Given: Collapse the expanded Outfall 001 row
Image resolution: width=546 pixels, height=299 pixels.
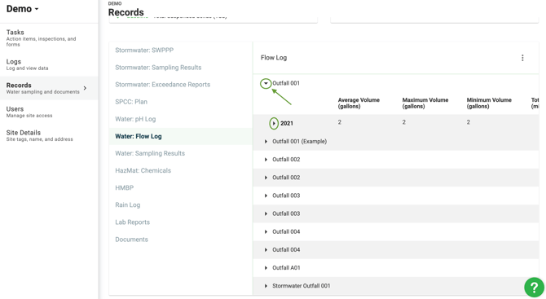Looking at the screenshot, I should click(266, 83).
